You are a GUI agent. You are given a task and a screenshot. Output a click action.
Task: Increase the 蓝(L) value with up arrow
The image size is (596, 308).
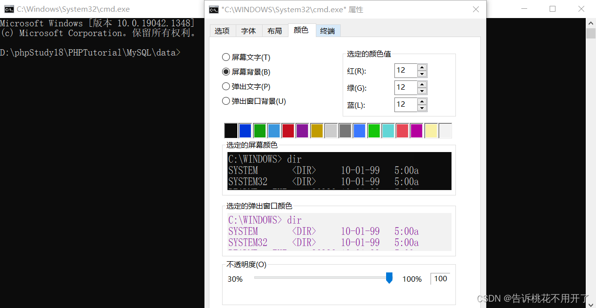(x=422, y=101)
